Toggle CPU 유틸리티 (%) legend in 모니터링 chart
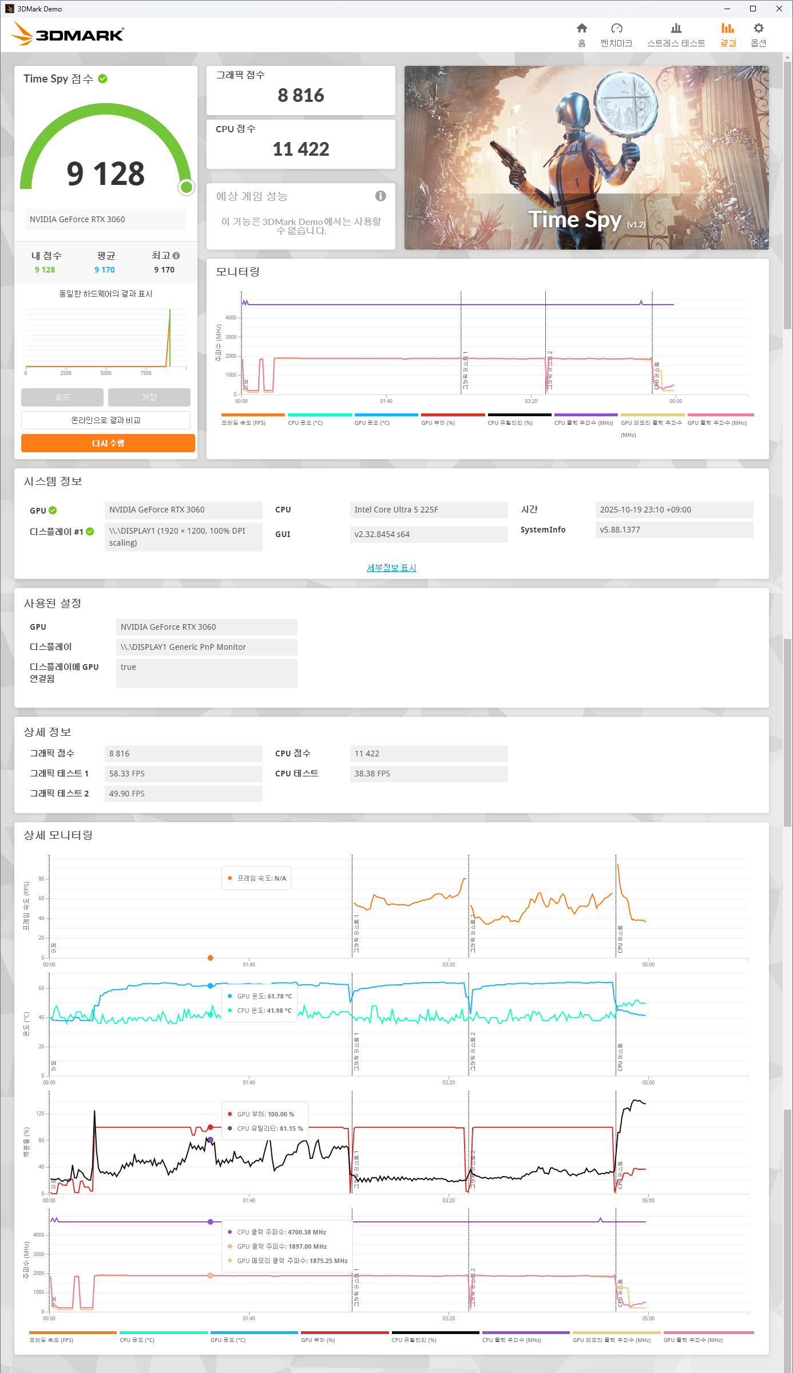 pos(519,420)
